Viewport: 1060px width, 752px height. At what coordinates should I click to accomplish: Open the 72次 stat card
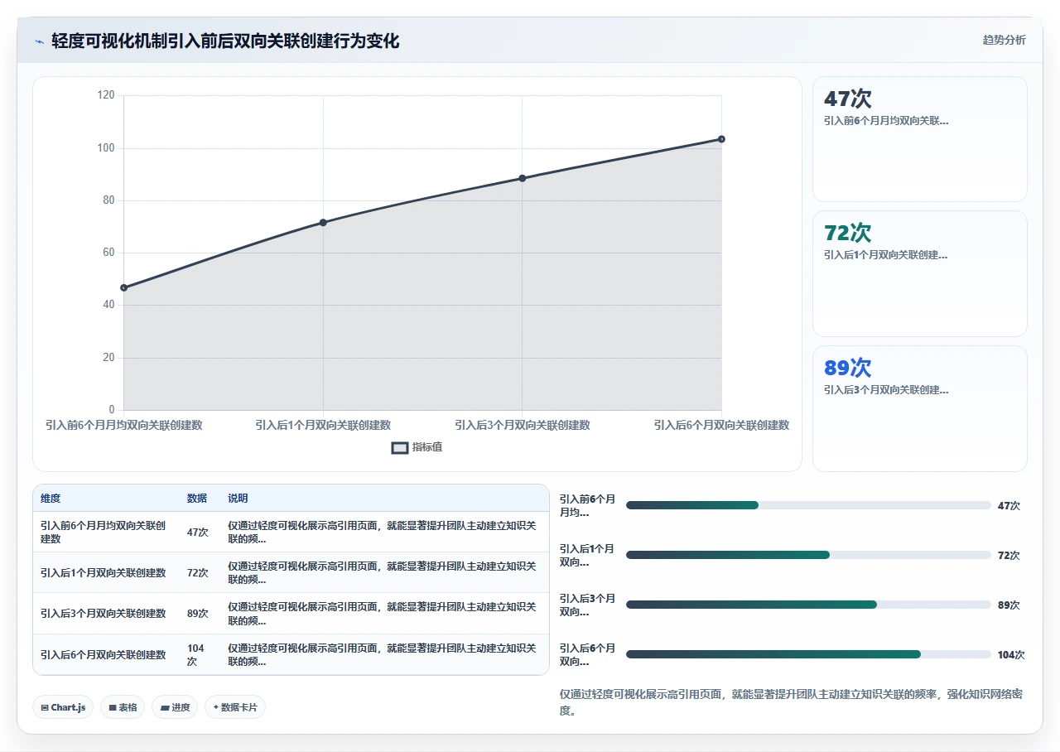[920, 273]
